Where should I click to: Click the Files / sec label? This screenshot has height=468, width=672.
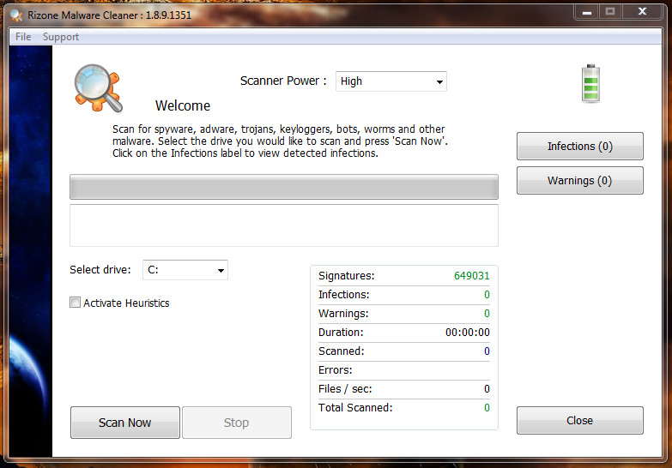coord(345,389)
